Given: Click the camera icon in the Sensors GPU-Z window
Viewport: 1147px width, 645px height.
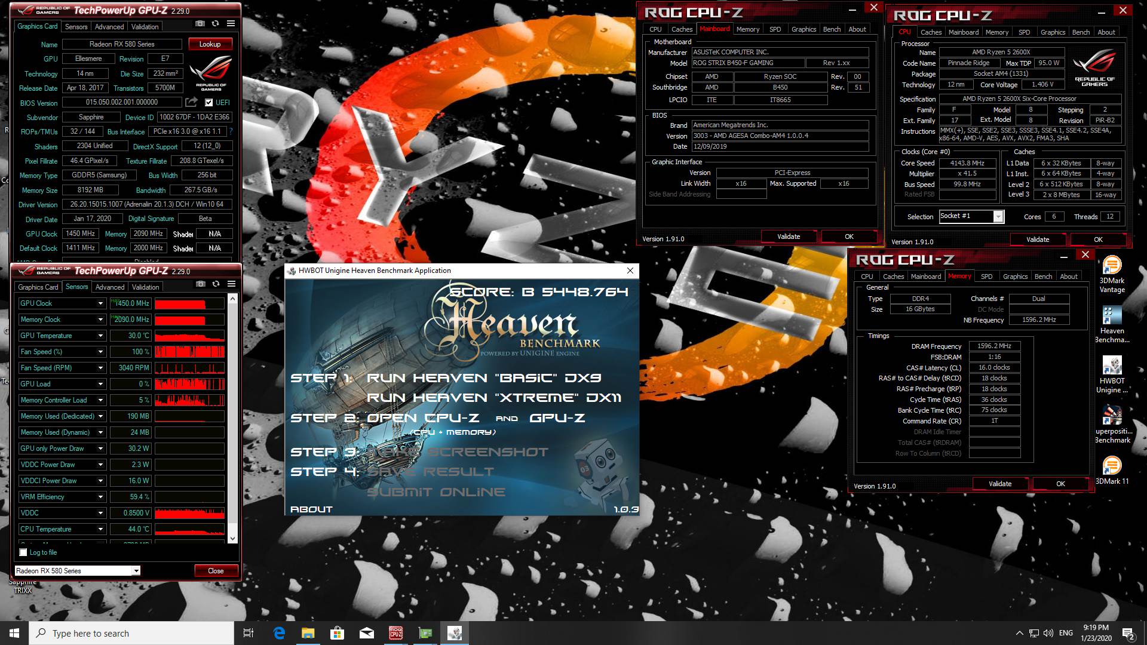Looking at the screenshot, I should pos(201,284).
